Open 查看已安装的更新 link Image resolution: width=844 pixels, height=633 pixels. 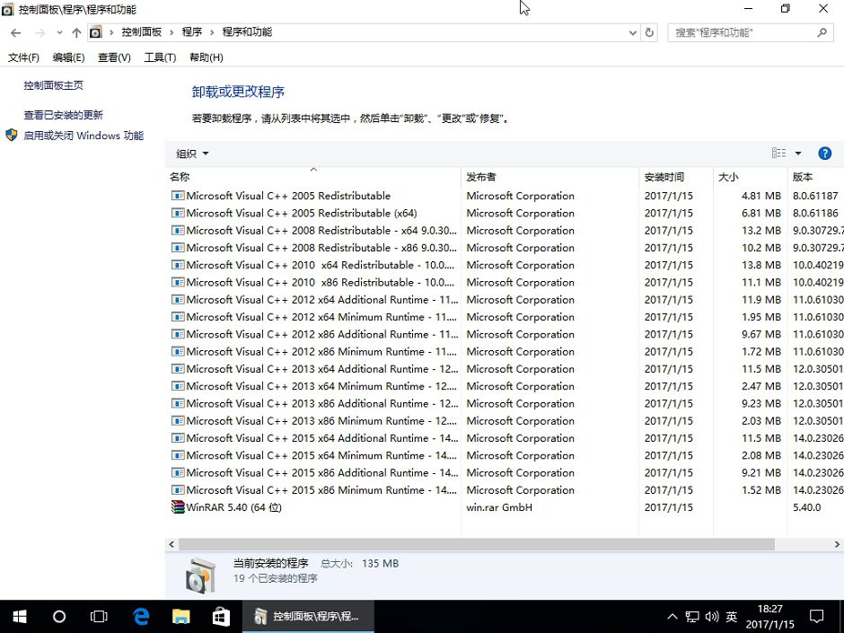pyautogui.click(x=63, y=115)
